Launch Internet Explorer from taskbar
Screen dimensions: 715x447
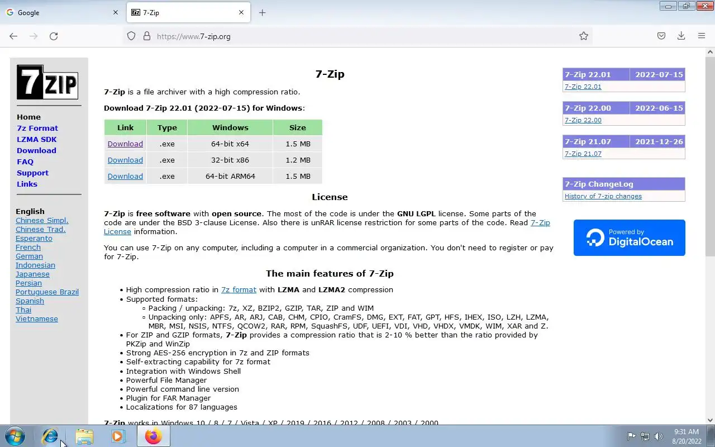50,436
